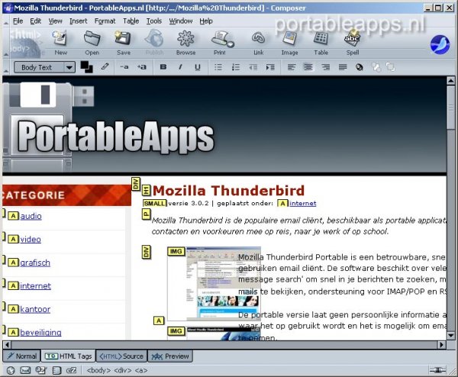The width and height of the screenshot is (458, 377).
Task: Choose text foreground color swatch
Action: 85,65
